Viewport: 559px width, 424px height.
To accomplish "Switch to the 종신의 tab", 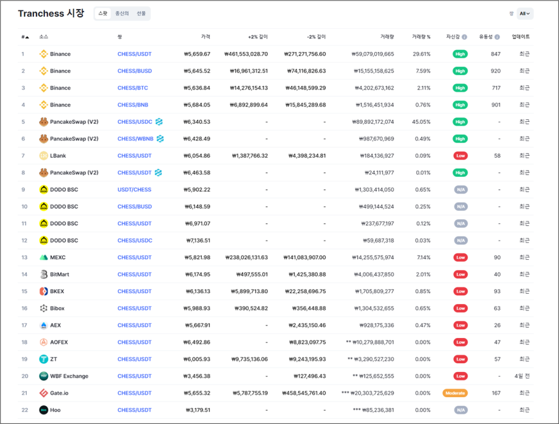I will tap(122, 14).
